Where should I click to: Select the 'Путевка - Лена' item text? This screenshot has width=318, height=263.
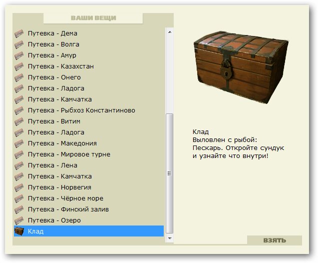(52, 165)
